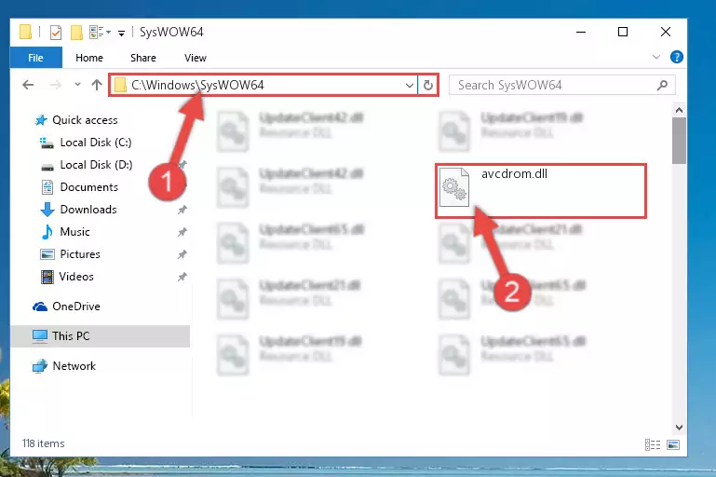
Task: Open the recent locations dropdown
Action: click(77, 84)
